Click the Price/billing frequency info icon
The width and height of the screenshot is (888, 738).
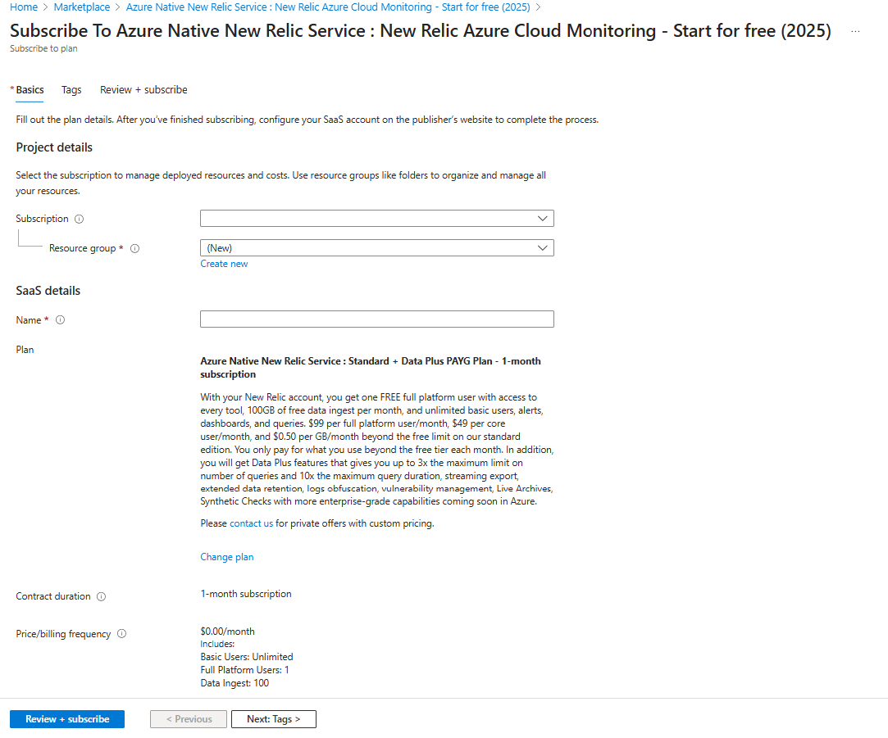point(121,633)
